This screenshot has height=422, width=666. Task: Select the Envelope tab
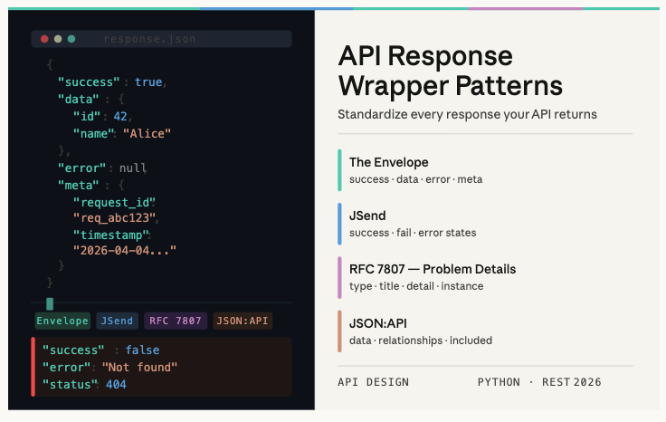coord(62,321)
